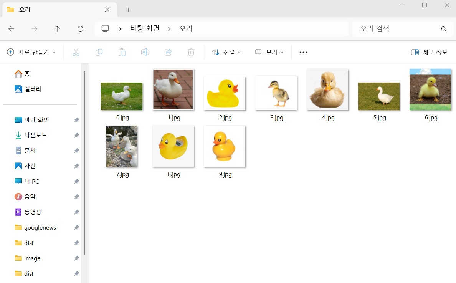Toggle the 세부 정보 details pane
456x283 pixels.
(x=429, y=52)
